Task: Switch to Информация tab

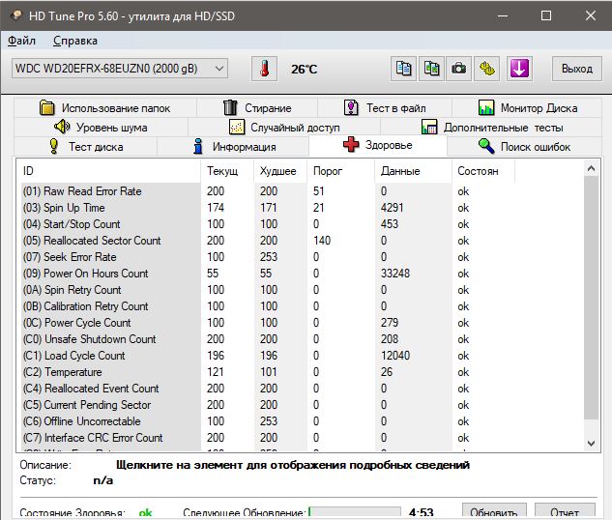Action: click(x=233, y=147)
